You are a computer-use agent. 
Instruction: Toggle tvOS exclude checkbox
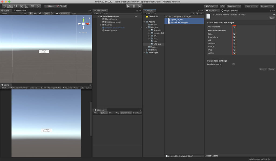click(234, 50)
